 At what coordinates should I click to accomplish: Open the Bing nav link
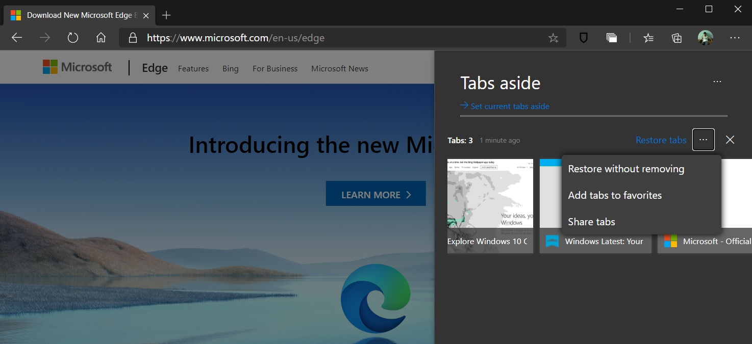pyautogui.click(x=231, y=68)
